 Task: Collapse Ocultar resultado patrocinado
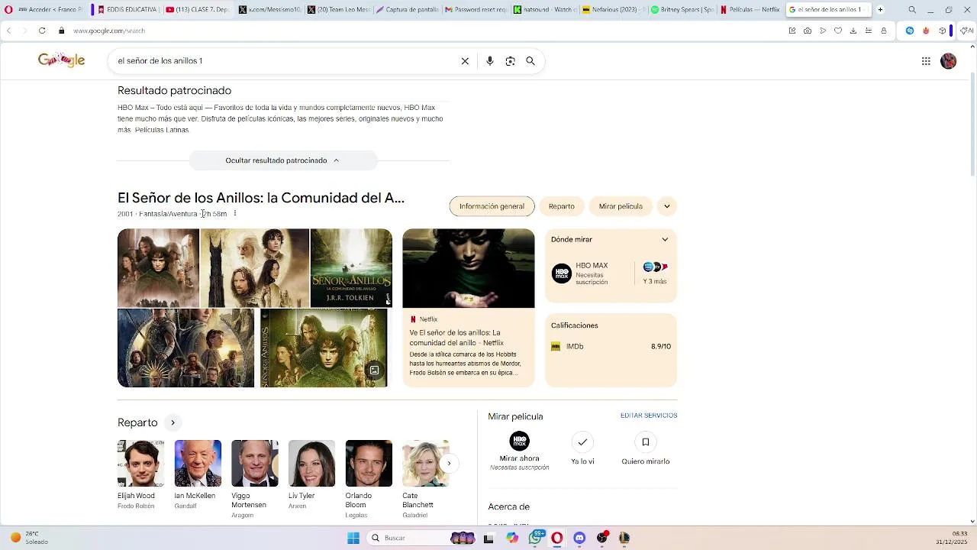282,160
